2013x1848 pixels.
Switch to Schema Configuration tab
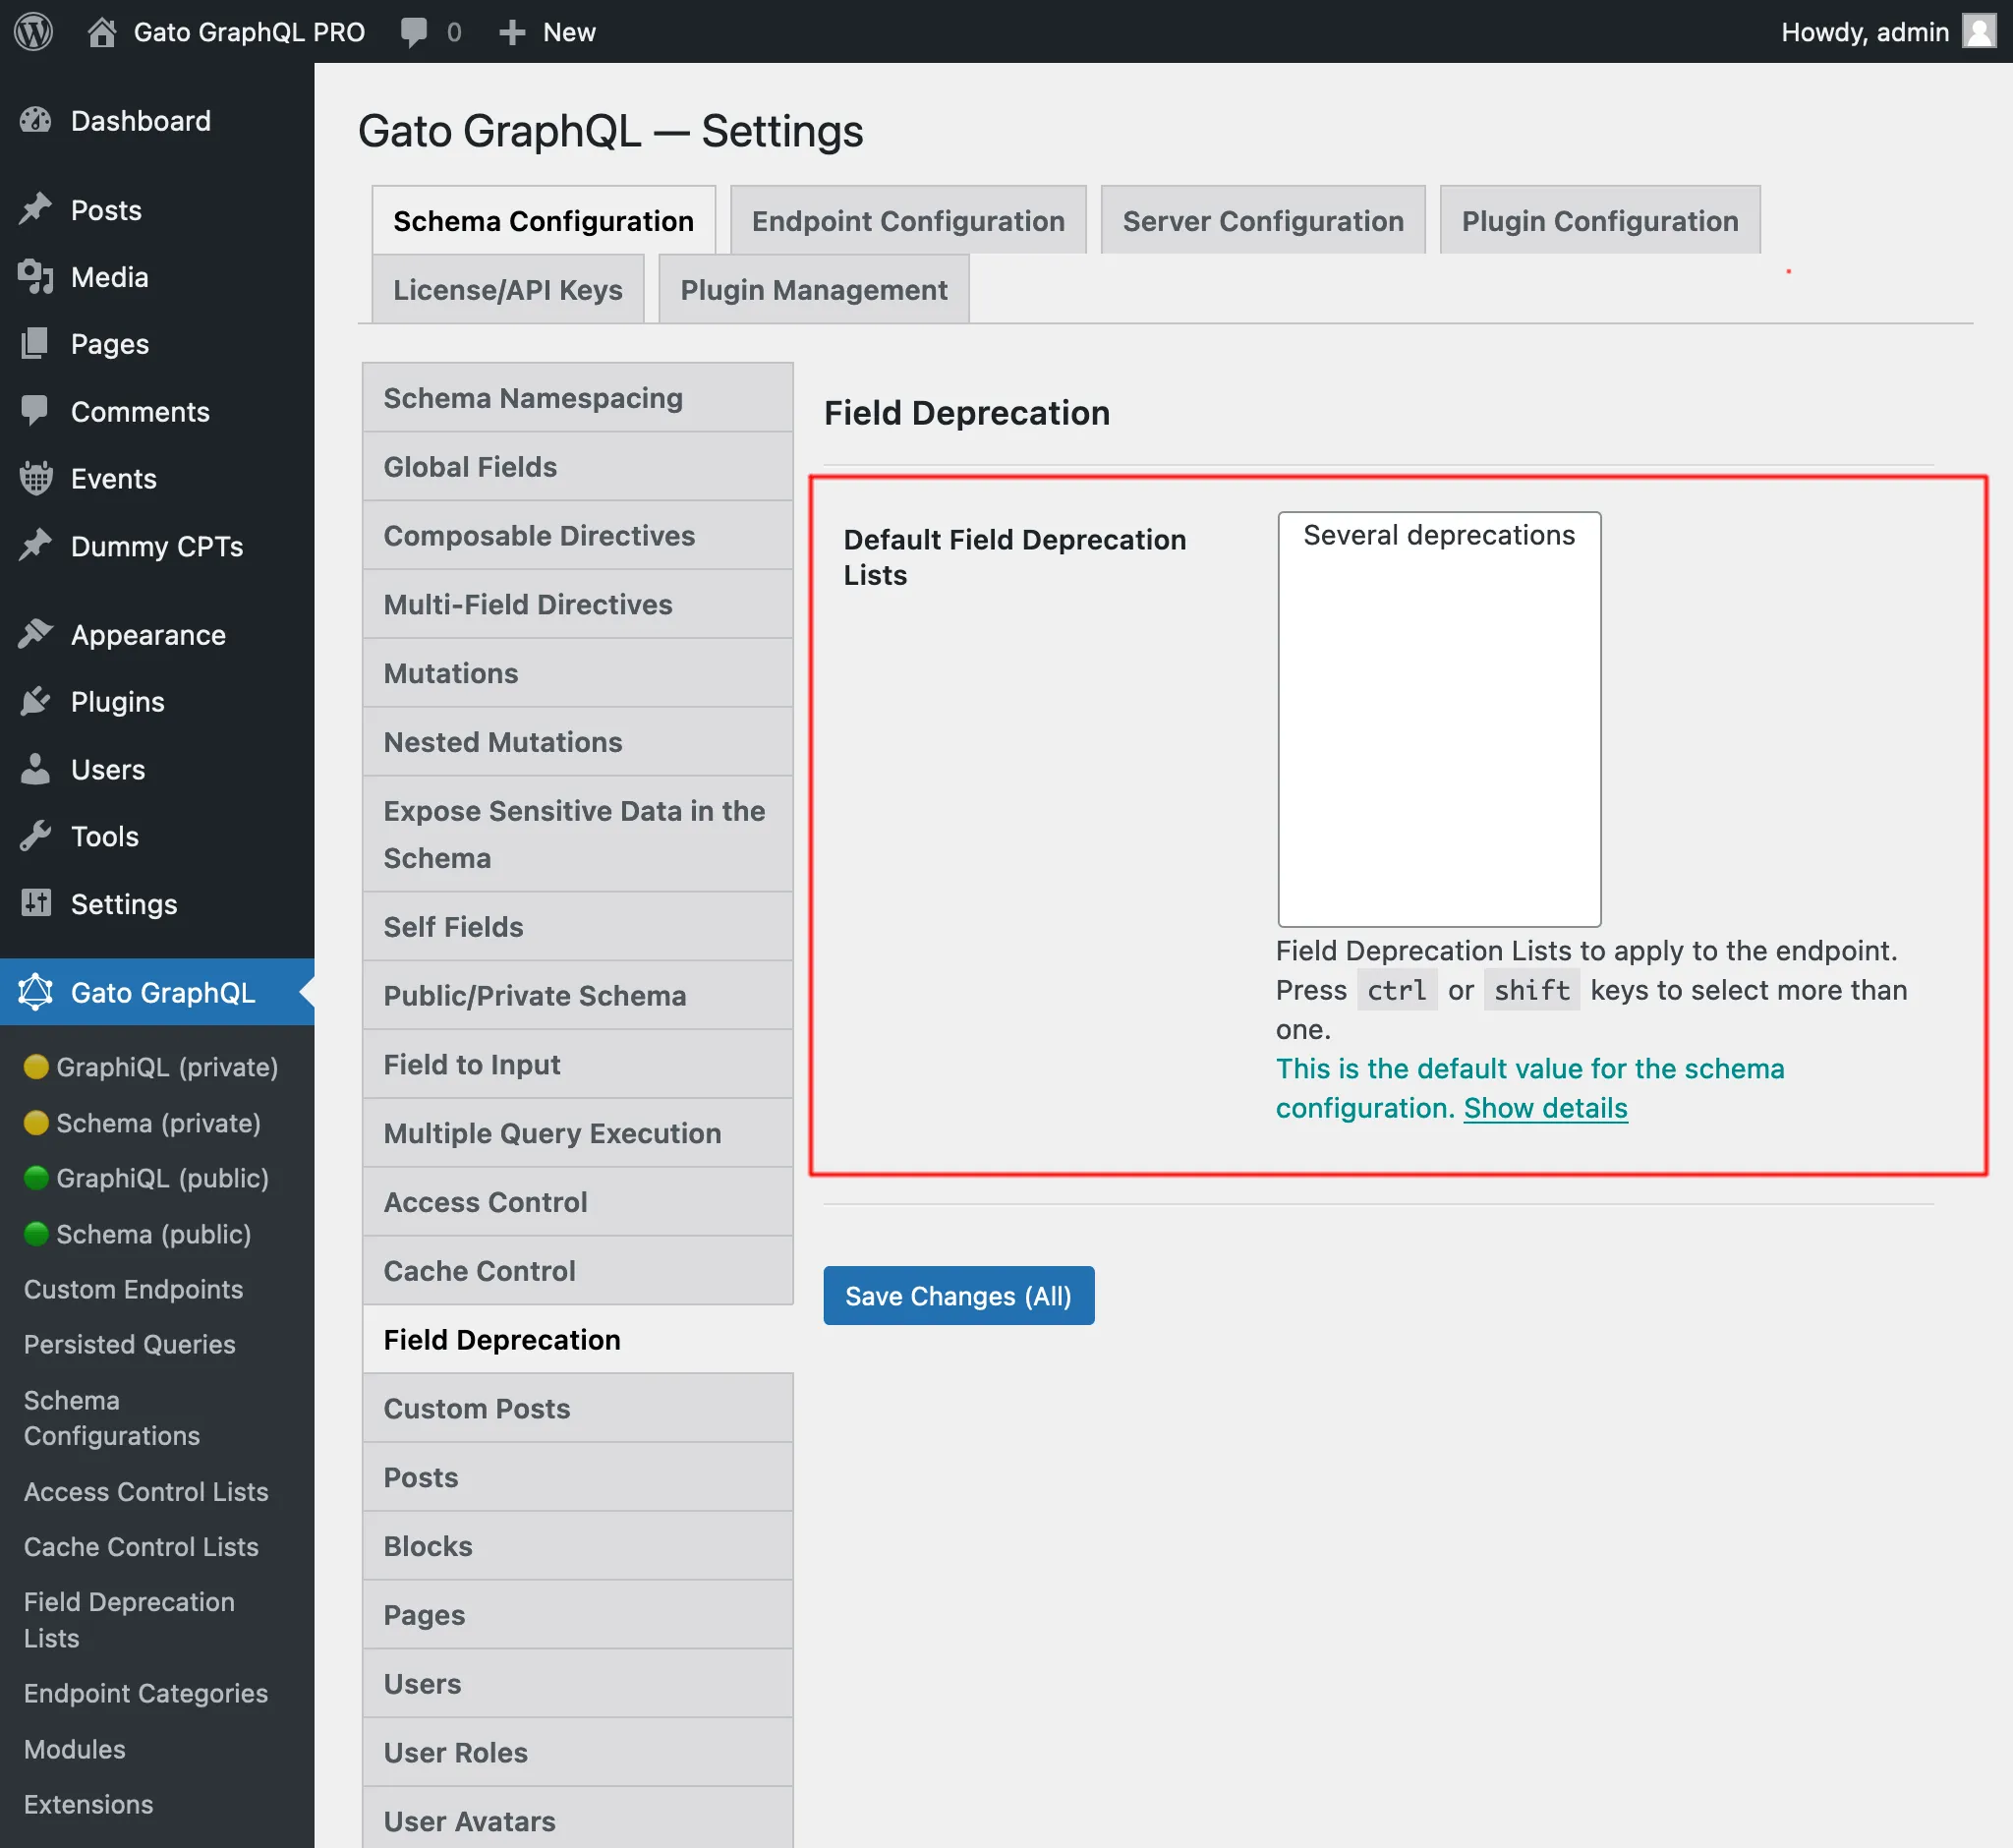[x=543, y=220]
